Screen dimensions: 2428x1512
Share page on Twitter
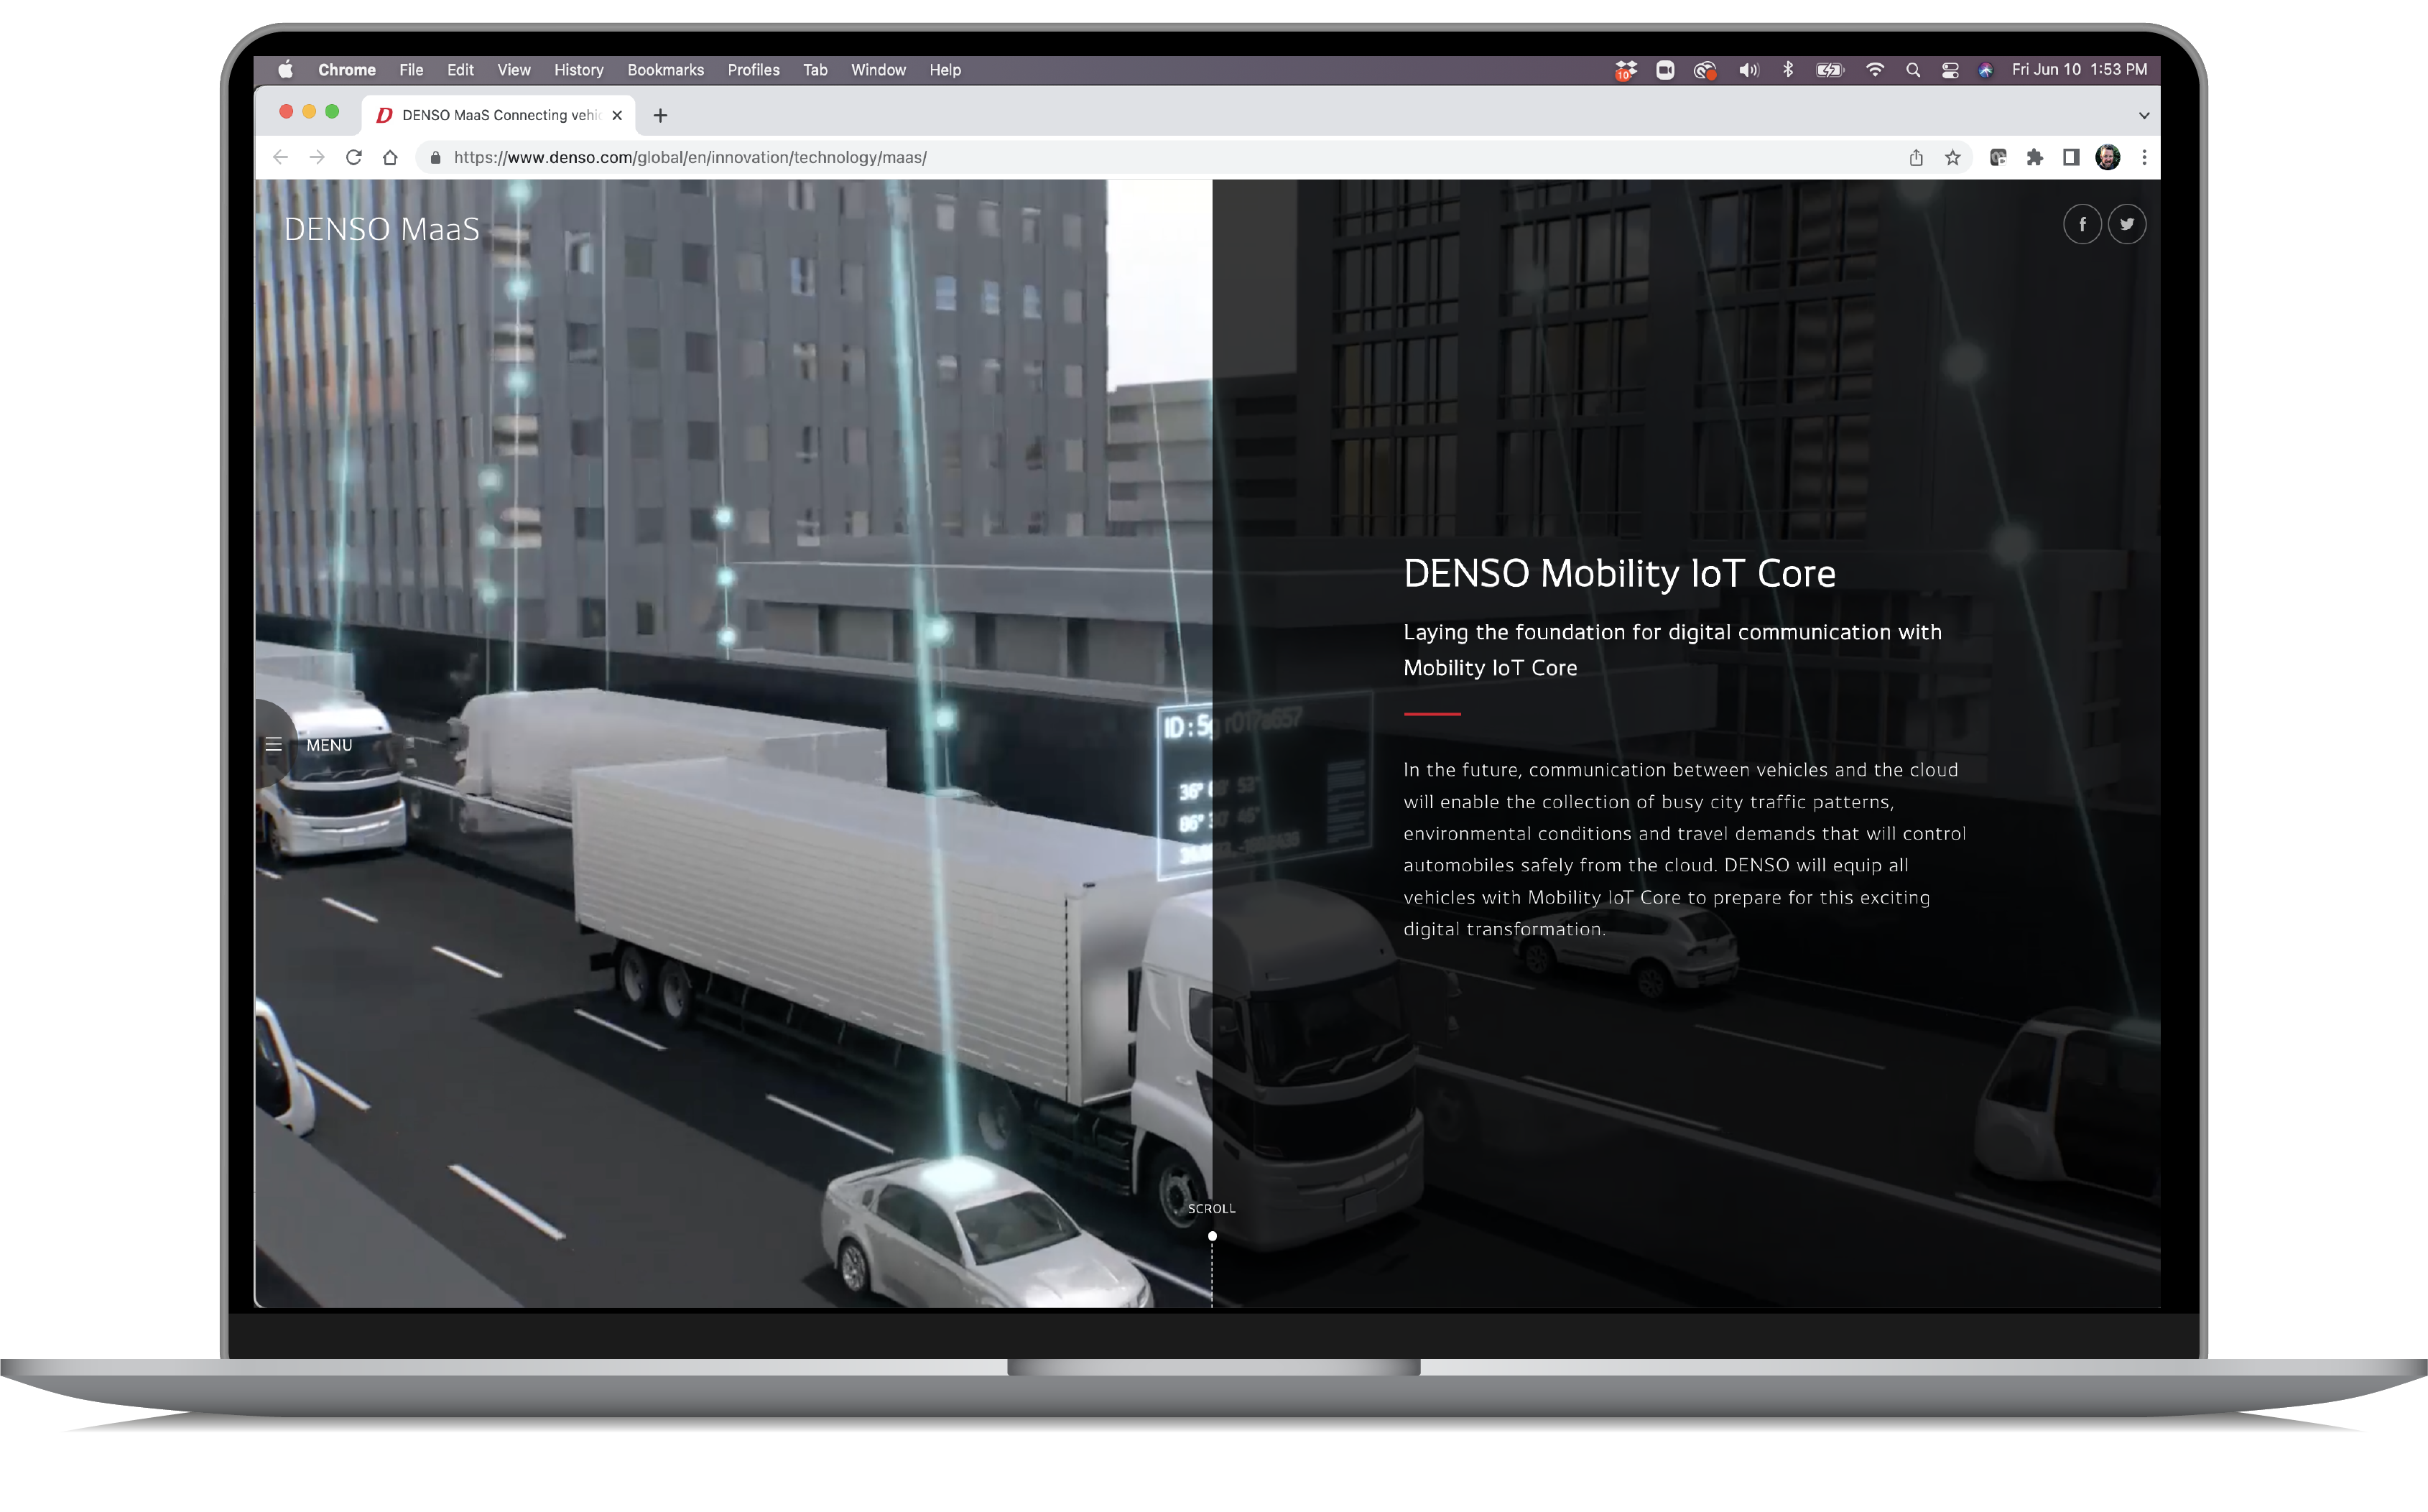2127,224
